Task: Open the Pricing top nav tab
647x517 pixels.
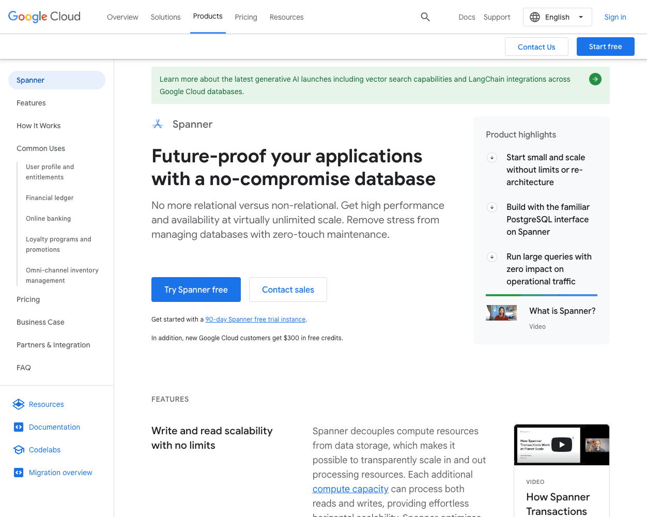Action: point(246,17)
